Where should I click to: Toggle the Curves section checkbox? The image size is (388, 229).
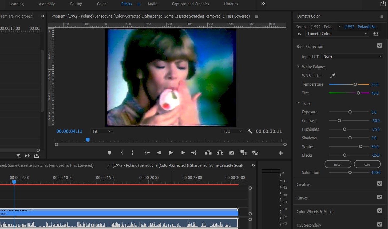pyautogui.click(x=380, y=197)
